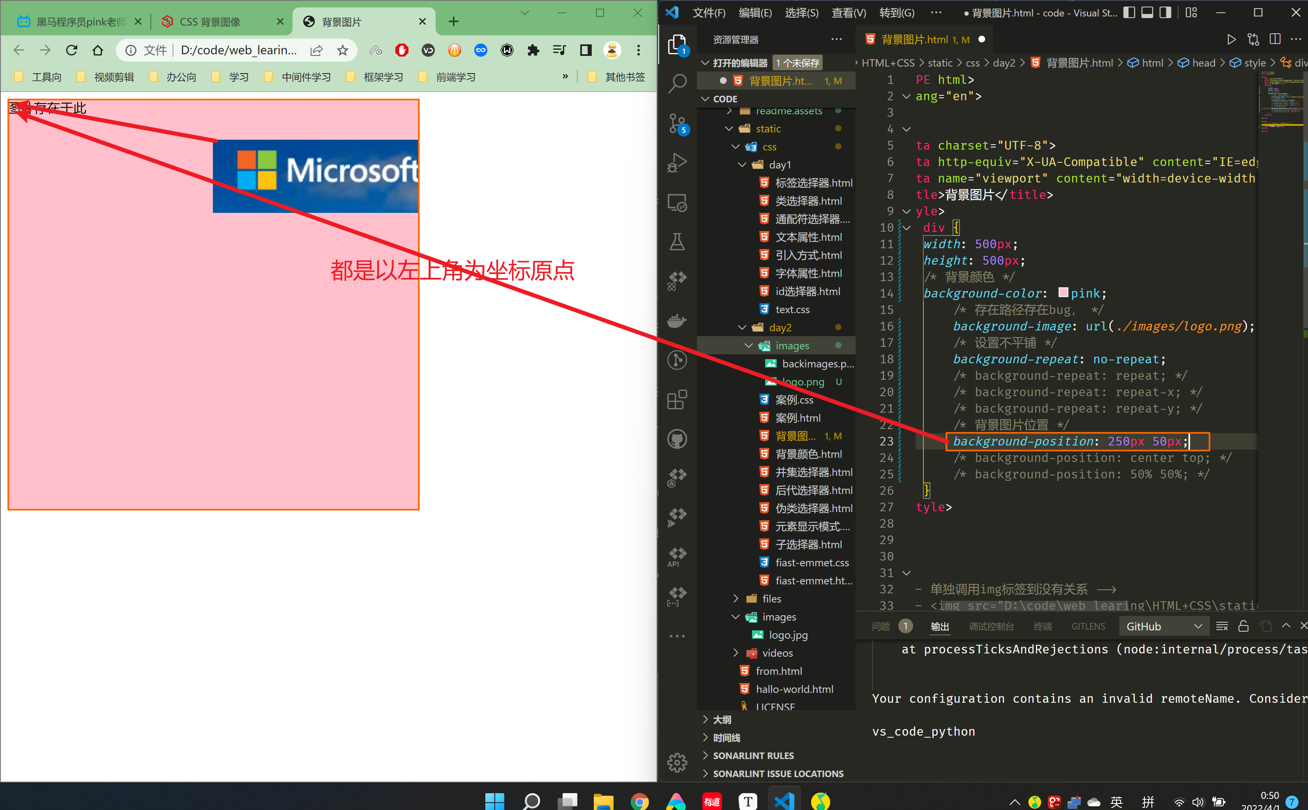Open the GitHub view in activity bar
The height and width of the screenshot is (810, 1308).
coord(677,439)
